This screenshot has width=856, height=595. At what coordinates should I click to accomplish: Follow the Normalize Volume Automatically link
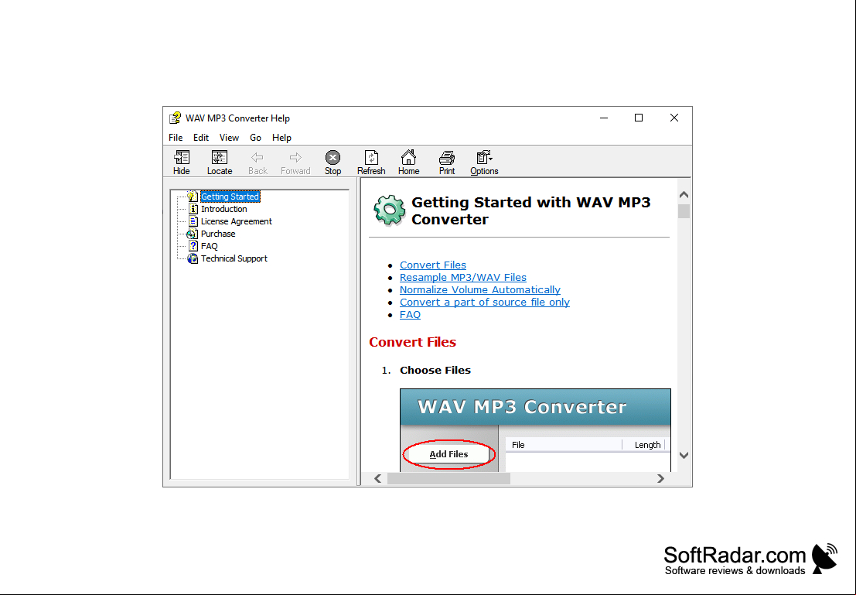480,290
